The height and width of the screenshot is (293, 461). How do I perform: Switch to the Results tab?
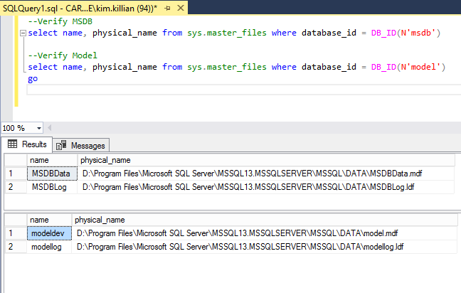pos(28,144)
